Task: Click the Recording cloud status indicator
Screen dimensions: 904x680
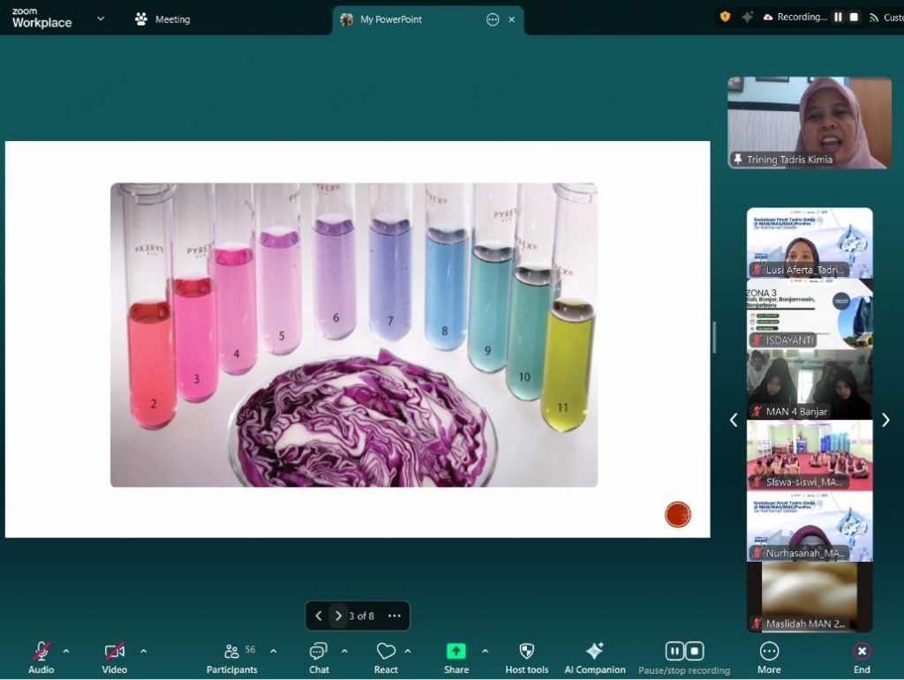Action: tap(795, 18)
